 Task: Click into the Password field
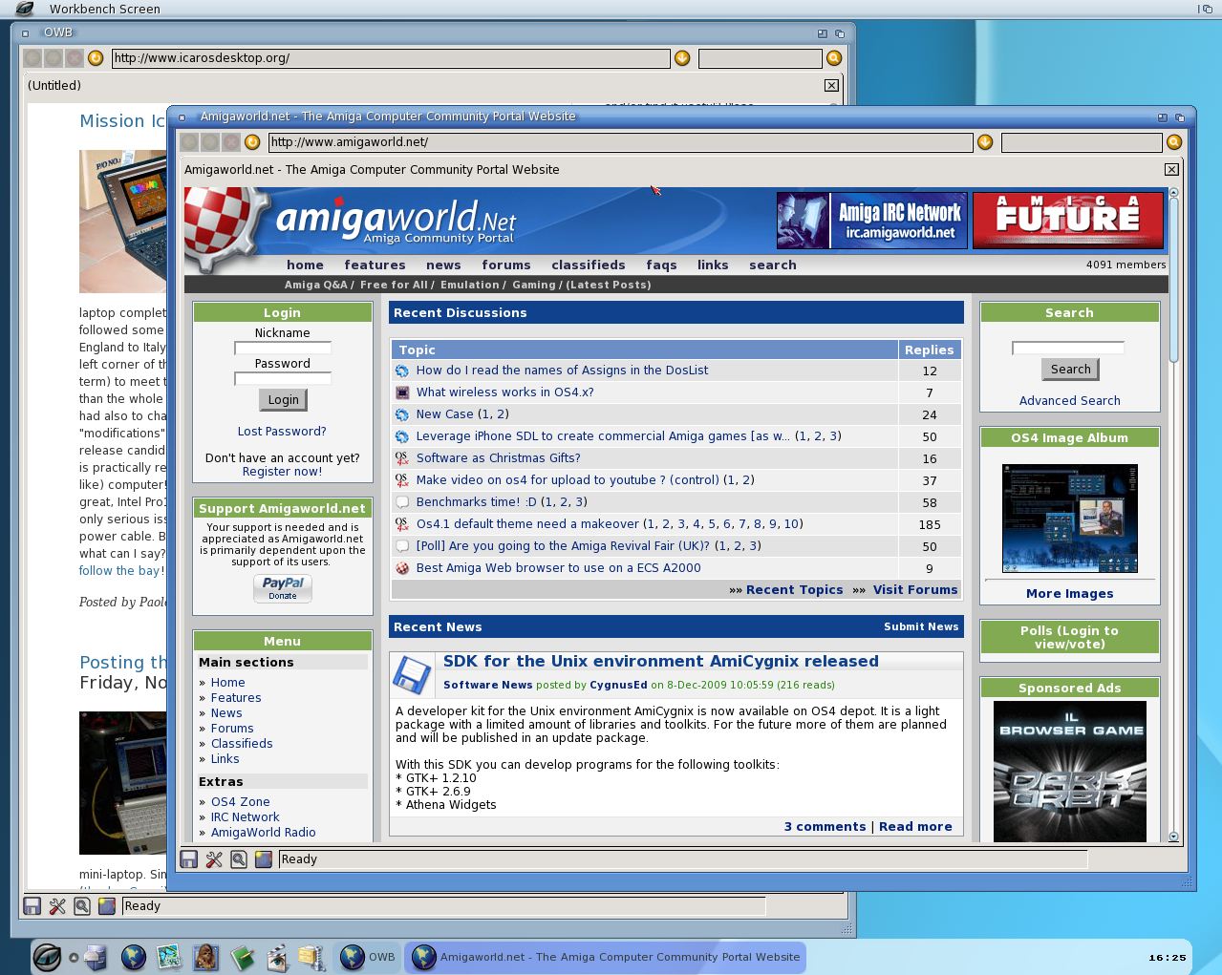(283, 379)
